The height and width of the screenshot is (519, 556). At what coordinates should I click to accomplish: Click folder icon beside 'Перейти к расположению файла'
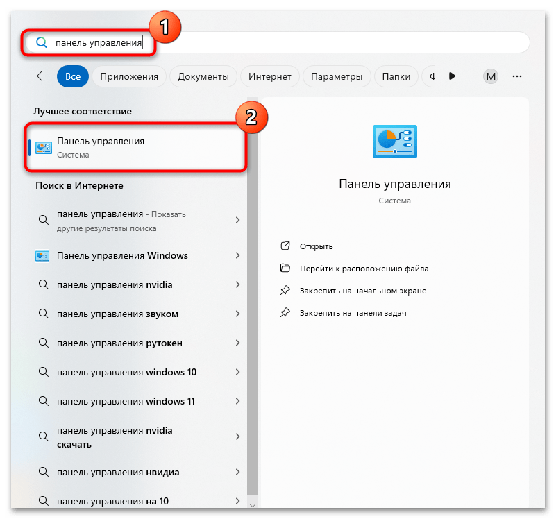pyautogui.click(x=285, y=268)
